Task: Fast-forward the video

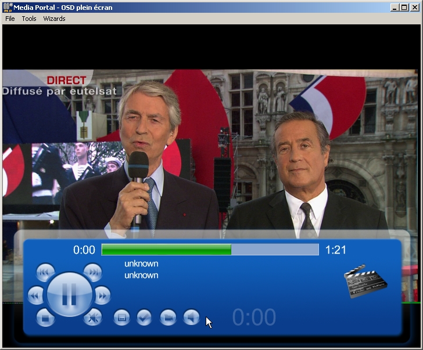Action: click(102, 295)
